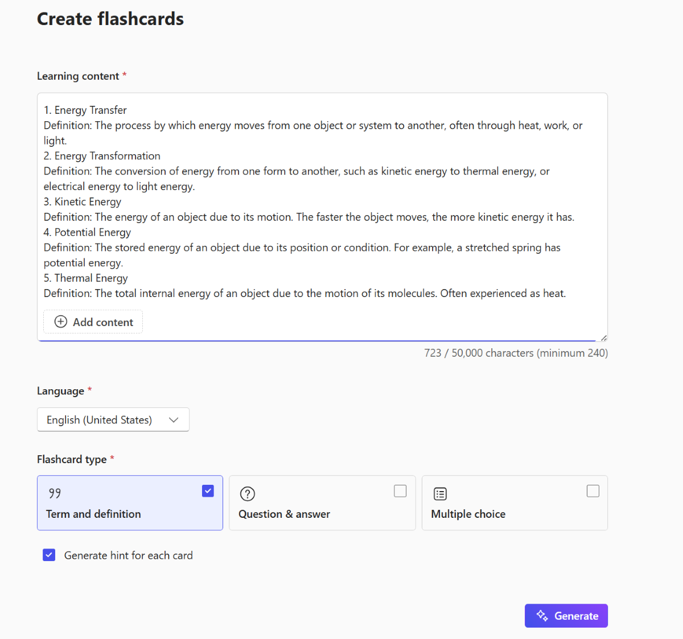Click the Language field label

pyautogui.click(x=60, y=391)
